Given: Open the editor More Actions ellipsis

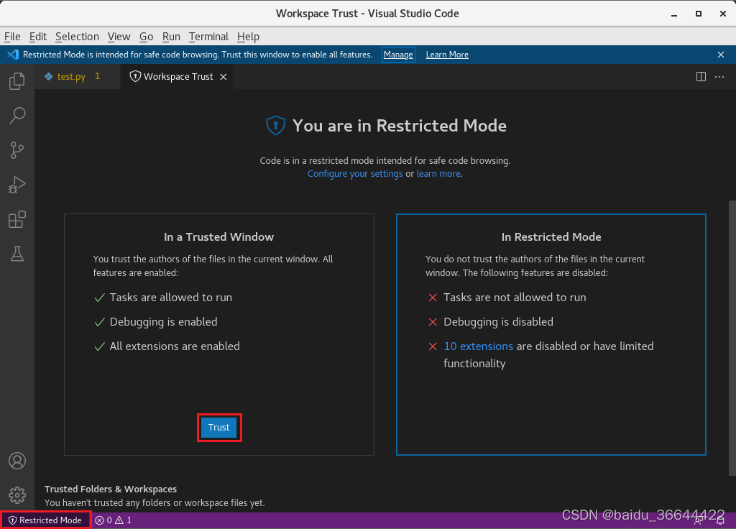Looking at the screenshot, I should (719, 76).
